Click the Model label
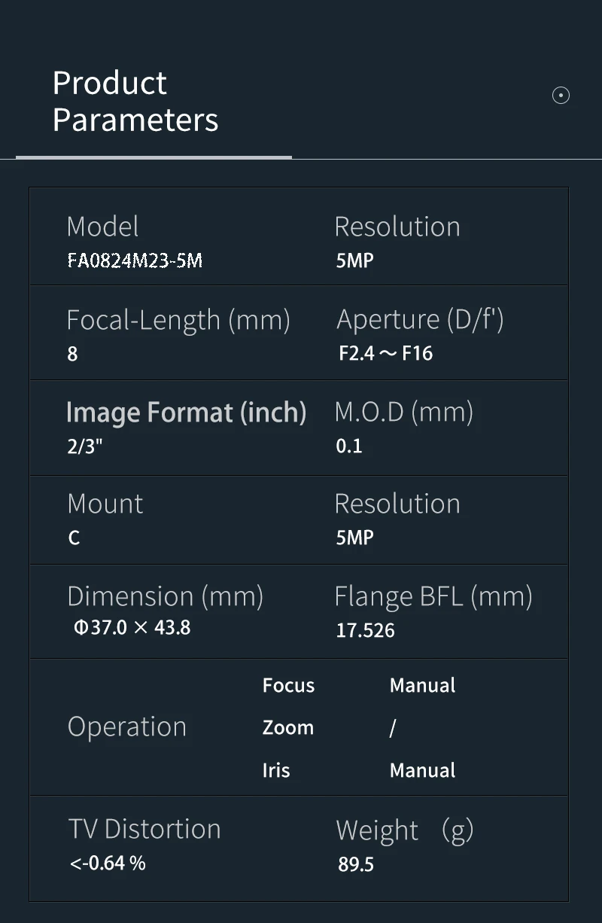 (x=102, y=227)
